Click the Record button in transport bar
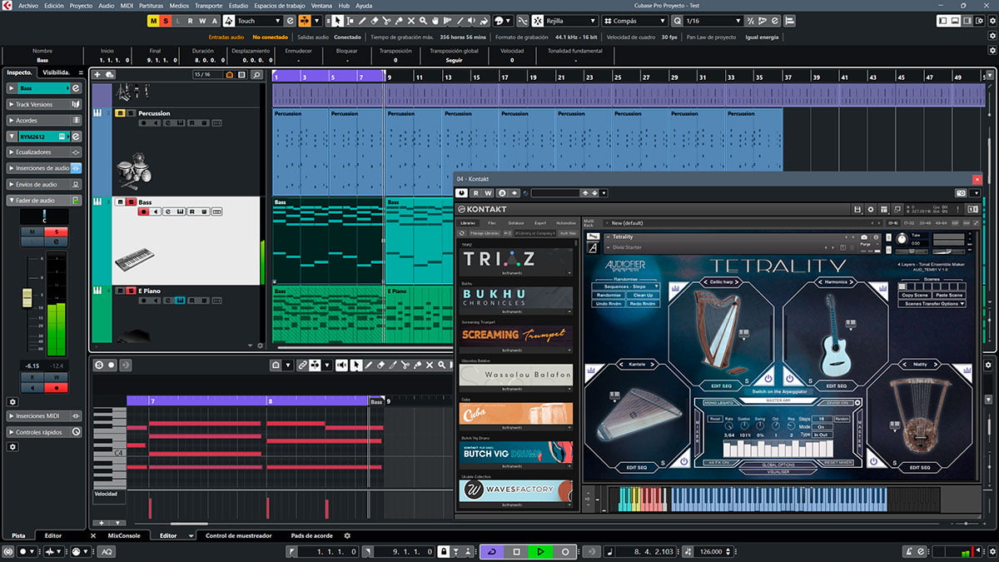 (564, 551)
